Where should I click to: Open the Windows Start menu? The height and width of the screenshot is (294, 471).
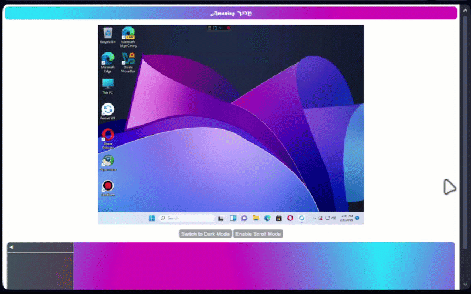coord(152,218)
